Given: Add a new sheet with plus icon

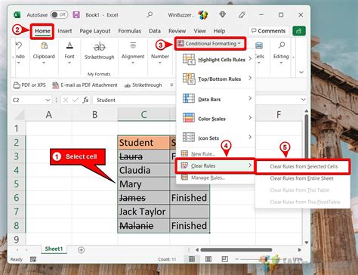Looking at the screenshot, I should click(x=81, y=250).
